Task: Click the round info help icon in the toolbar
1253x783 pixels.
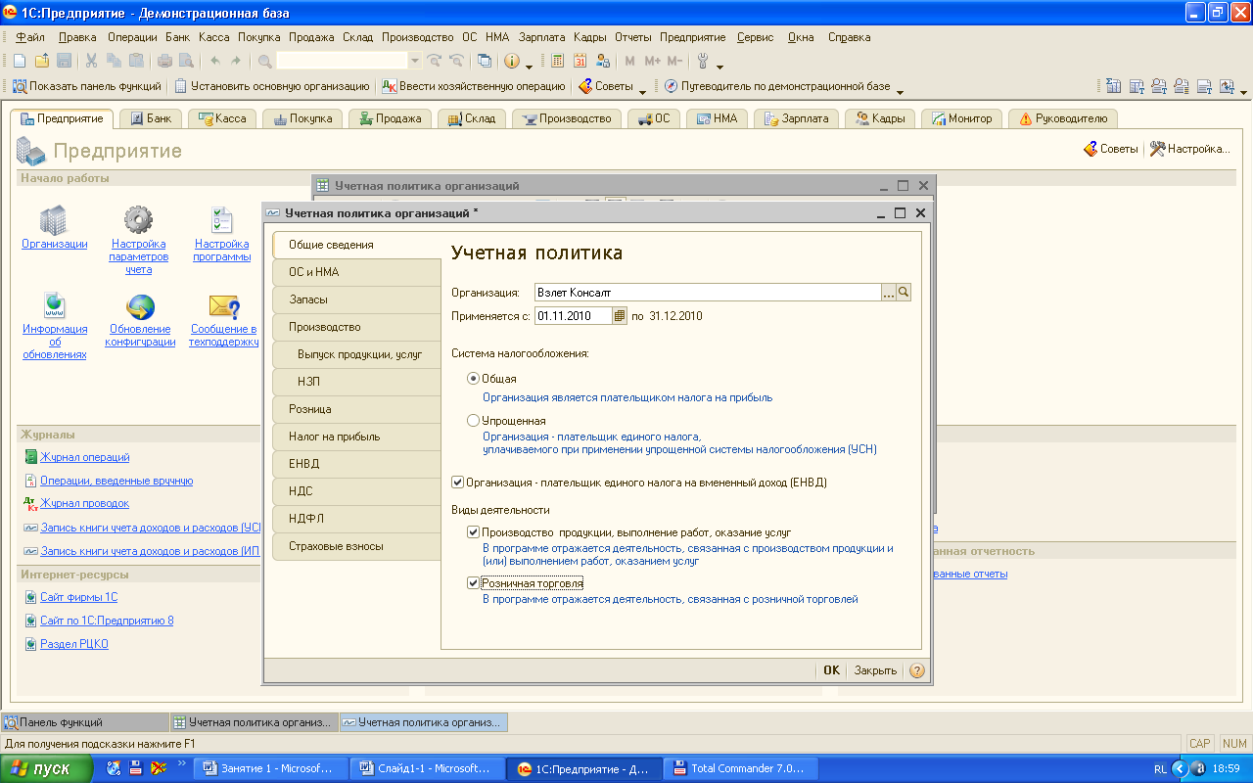Action: [512, 61]
